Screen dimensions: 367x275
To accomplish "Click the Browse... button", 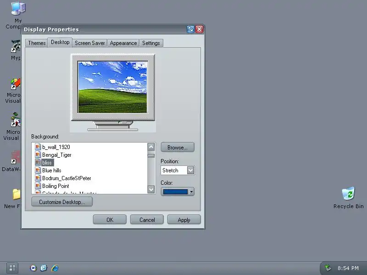I will coord(178,148).
